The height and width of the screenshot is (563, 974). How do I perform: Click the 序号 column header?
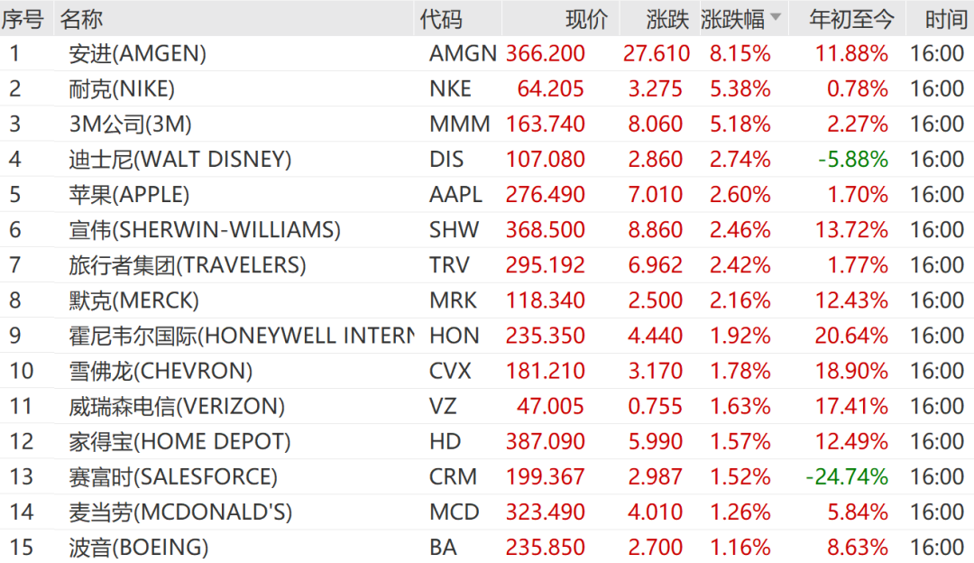click(x=23, y=19)
